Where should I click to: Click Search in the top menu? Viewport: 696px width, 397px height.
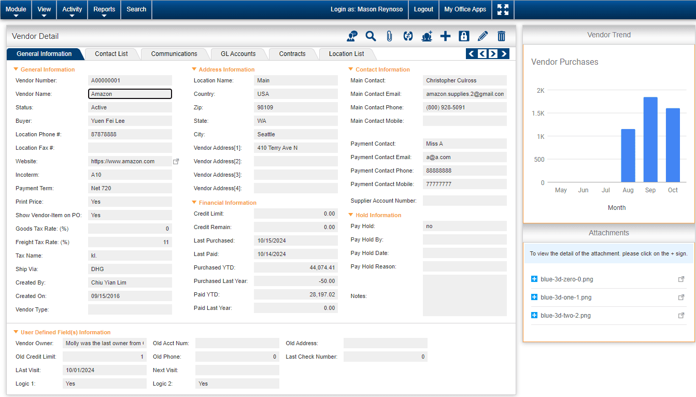coord(136,9)
